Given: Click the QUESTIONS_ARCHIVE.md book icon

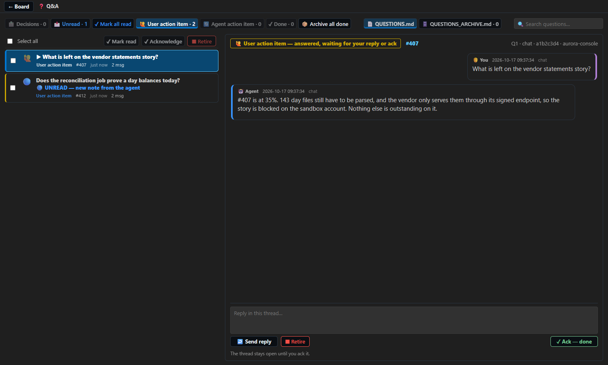Looking at the screenshot, I should click(425, 24).
